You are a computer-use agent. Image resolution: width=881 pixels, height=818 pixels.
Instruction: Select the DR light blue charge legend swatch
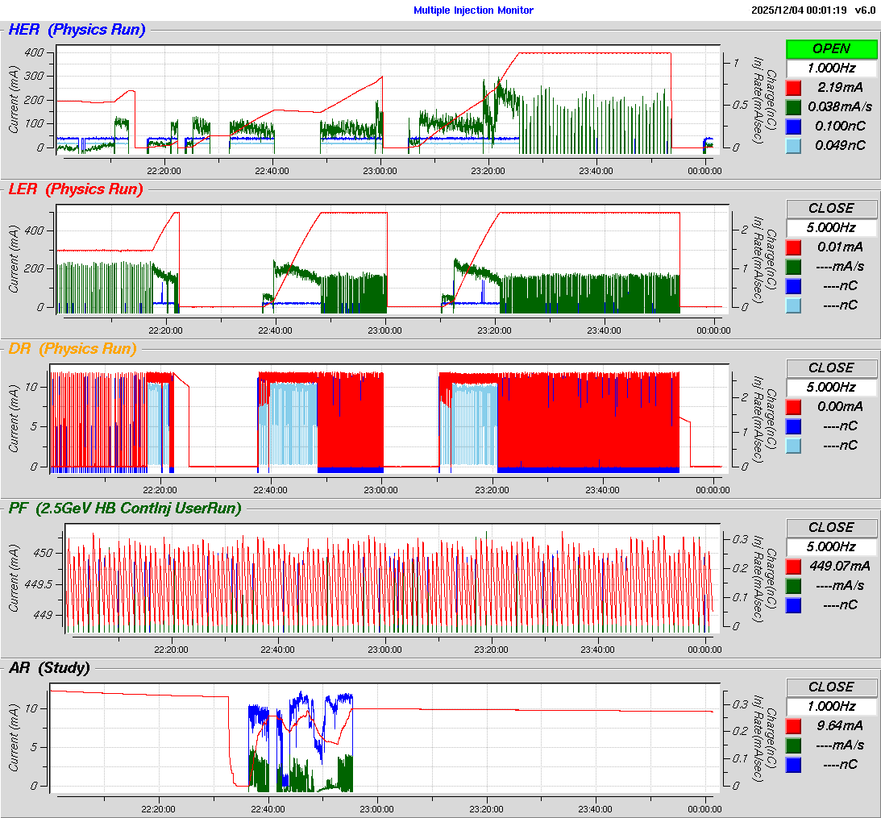(x=793, y=446)
